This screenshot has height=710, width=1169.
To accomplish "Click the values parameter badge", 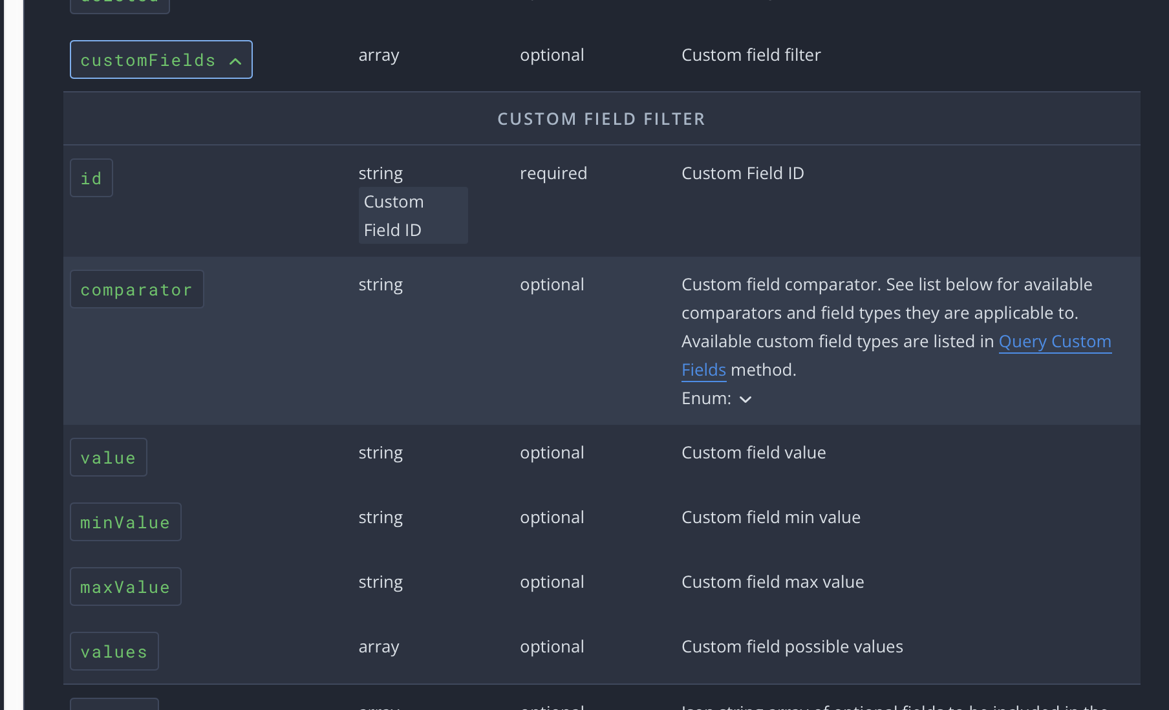I will tap(114, 652).
